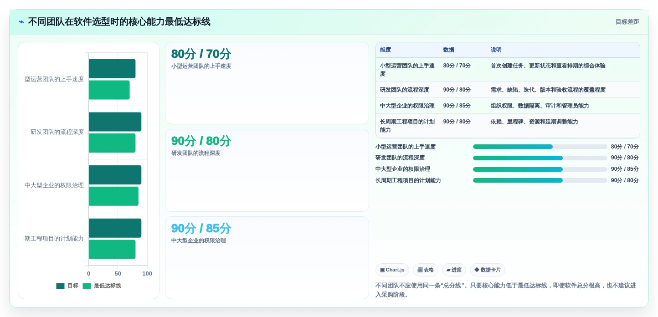Click the dark green 目标 legend swatch
This screenshot has height=317, width=658.
pyautogui.click(x=60, y=286)
